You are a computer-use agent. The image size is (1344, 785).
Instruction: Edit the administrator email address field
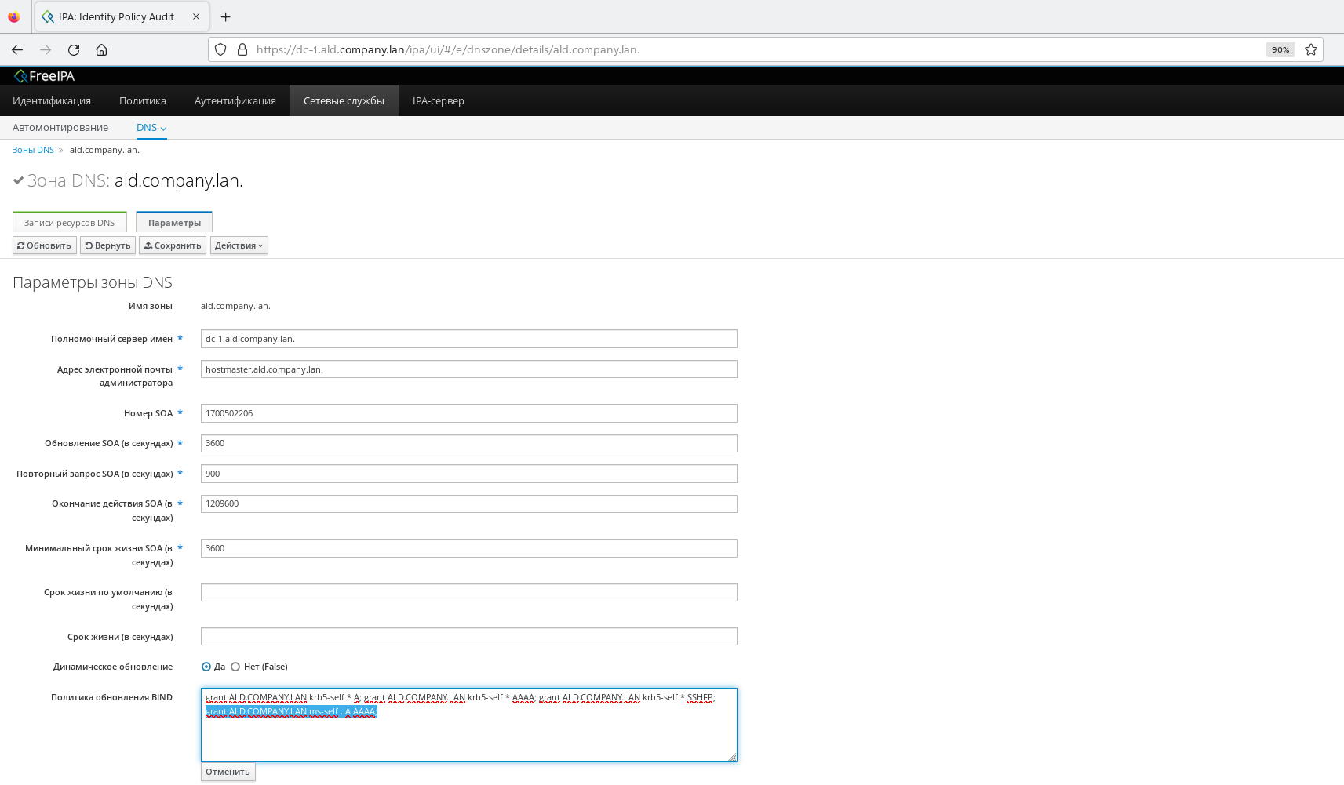[469, 369]
